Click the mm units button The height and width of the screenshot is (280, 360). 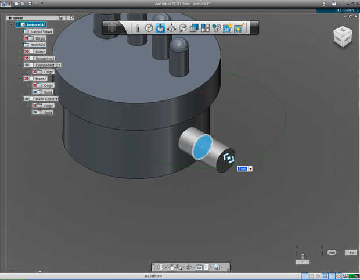point(332,253)
